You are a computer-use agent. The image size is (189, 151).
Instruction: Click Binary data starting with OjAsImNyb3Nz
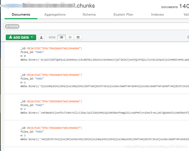(109, 86)
